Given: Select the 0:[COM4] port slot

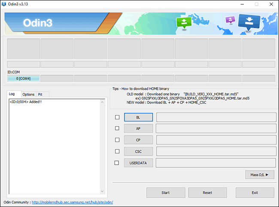Looking at the screenshot, I should click(x=23, y=79).
